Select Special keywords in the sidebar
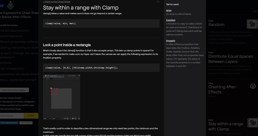Viewport: 258px width, 136px height. (x=11, y=36)
